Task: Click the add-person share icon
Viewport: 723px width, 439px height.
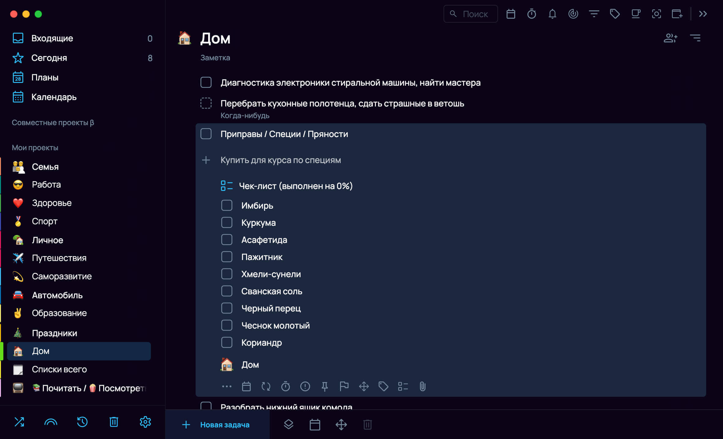Action: point(670,38)
